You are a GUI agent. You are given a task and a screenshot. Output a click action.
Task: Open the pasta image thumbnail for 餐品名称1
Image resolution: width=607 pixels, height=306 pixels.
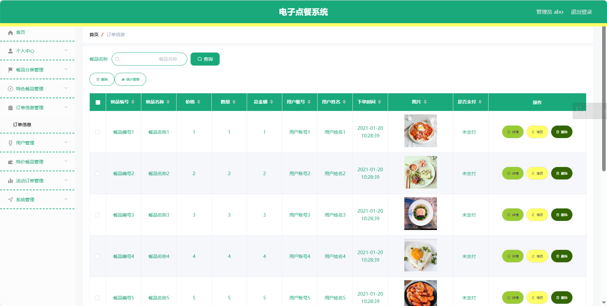(x=420, y=131)
